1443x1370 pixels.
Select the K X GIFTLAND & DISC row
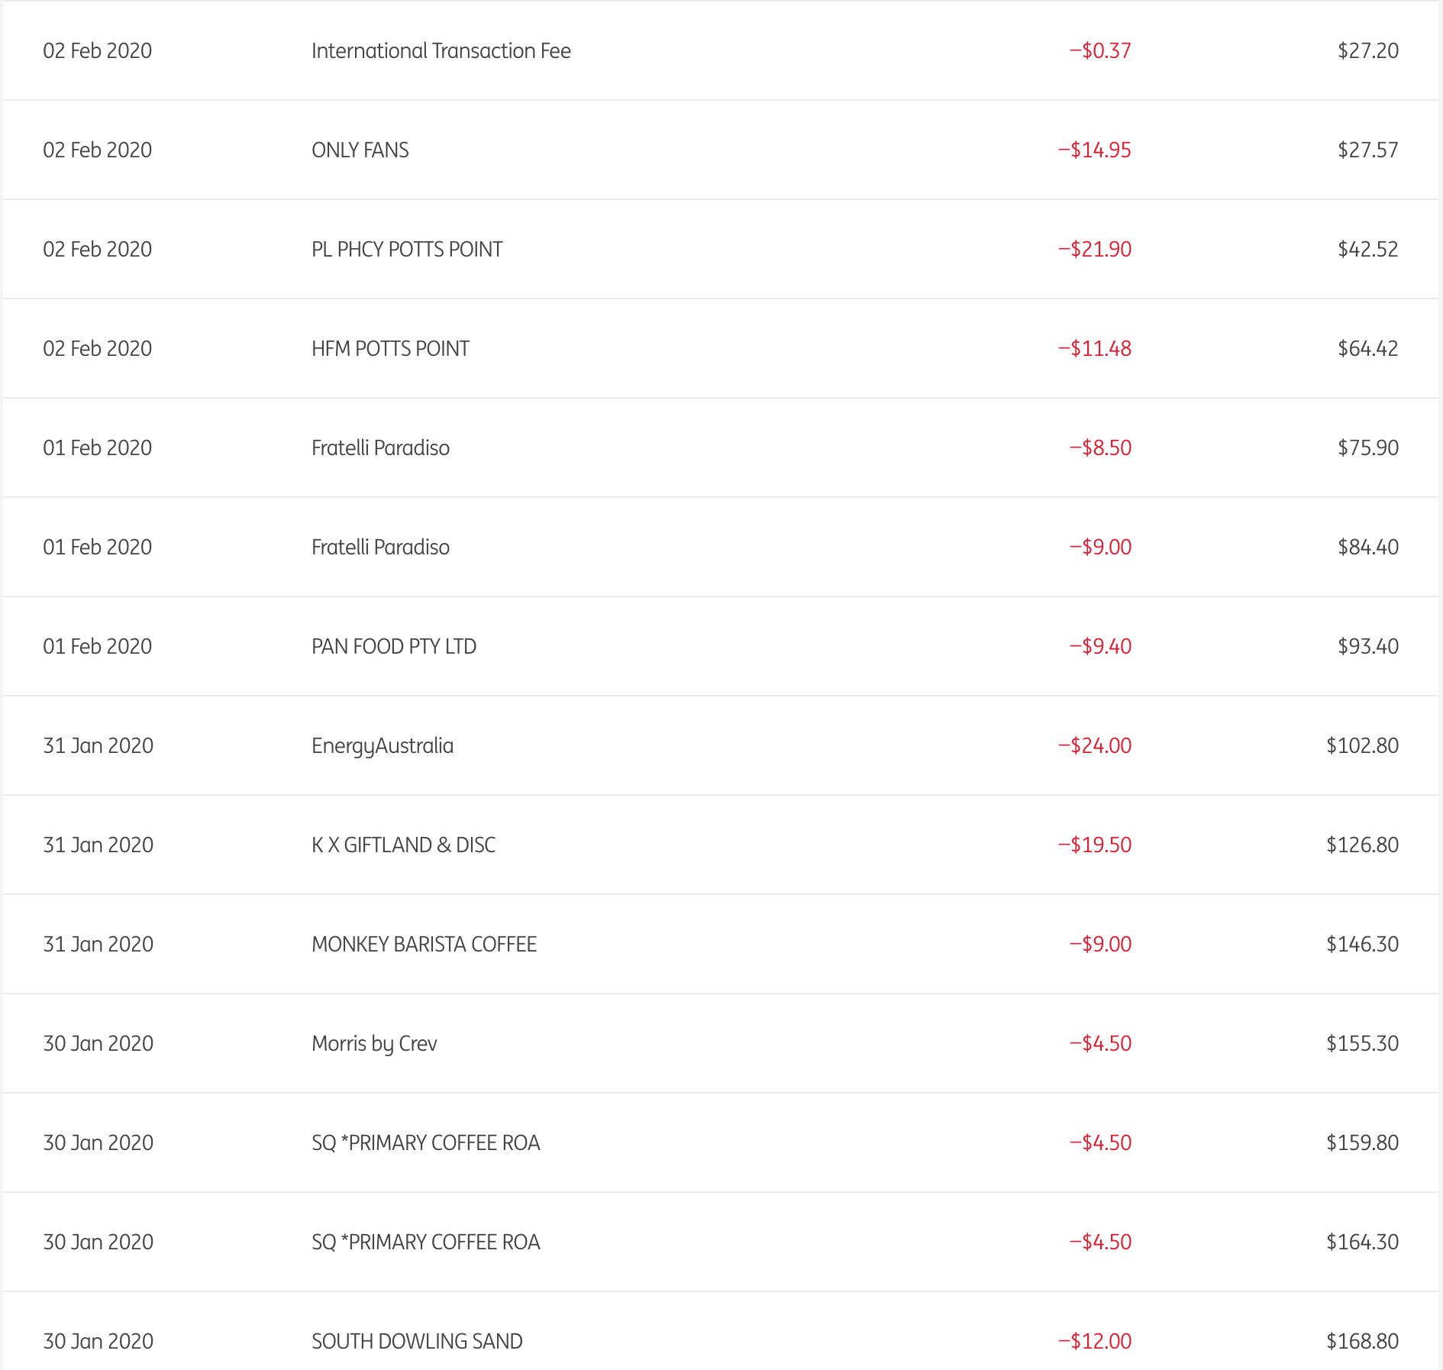click(x=403, y=845)
